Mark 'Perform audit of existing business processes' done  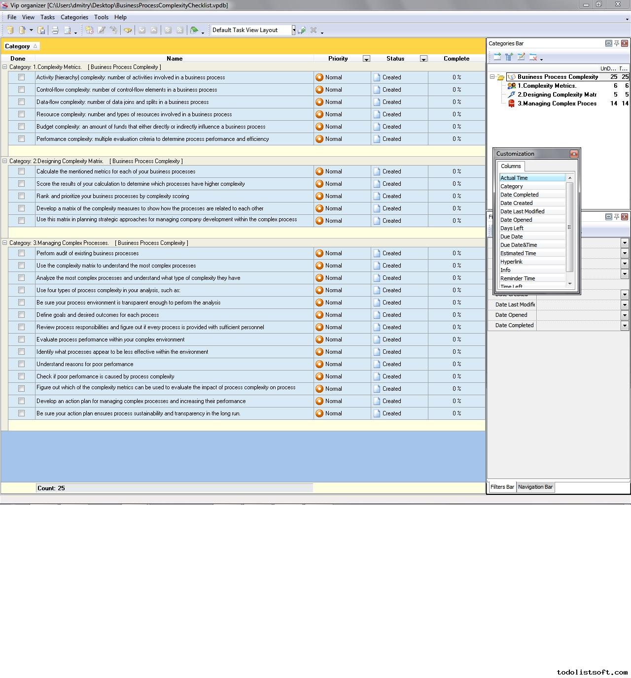pyautogui.click(x=21, y=253)
